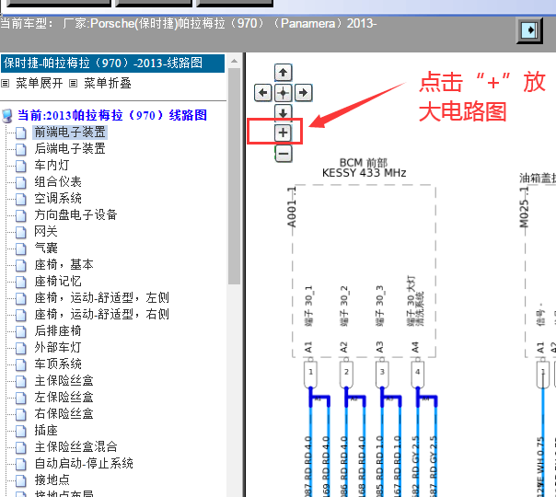The height and width of the screenshot is (497, 556).
Task: Open 主保险丝盒 diagram
Action: [x=64, y=381]
